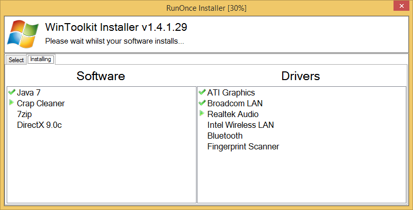Screen dimensions: 413x210
Task: Click the green checkmark beside ATI Graphics
Action: [202, 92]
